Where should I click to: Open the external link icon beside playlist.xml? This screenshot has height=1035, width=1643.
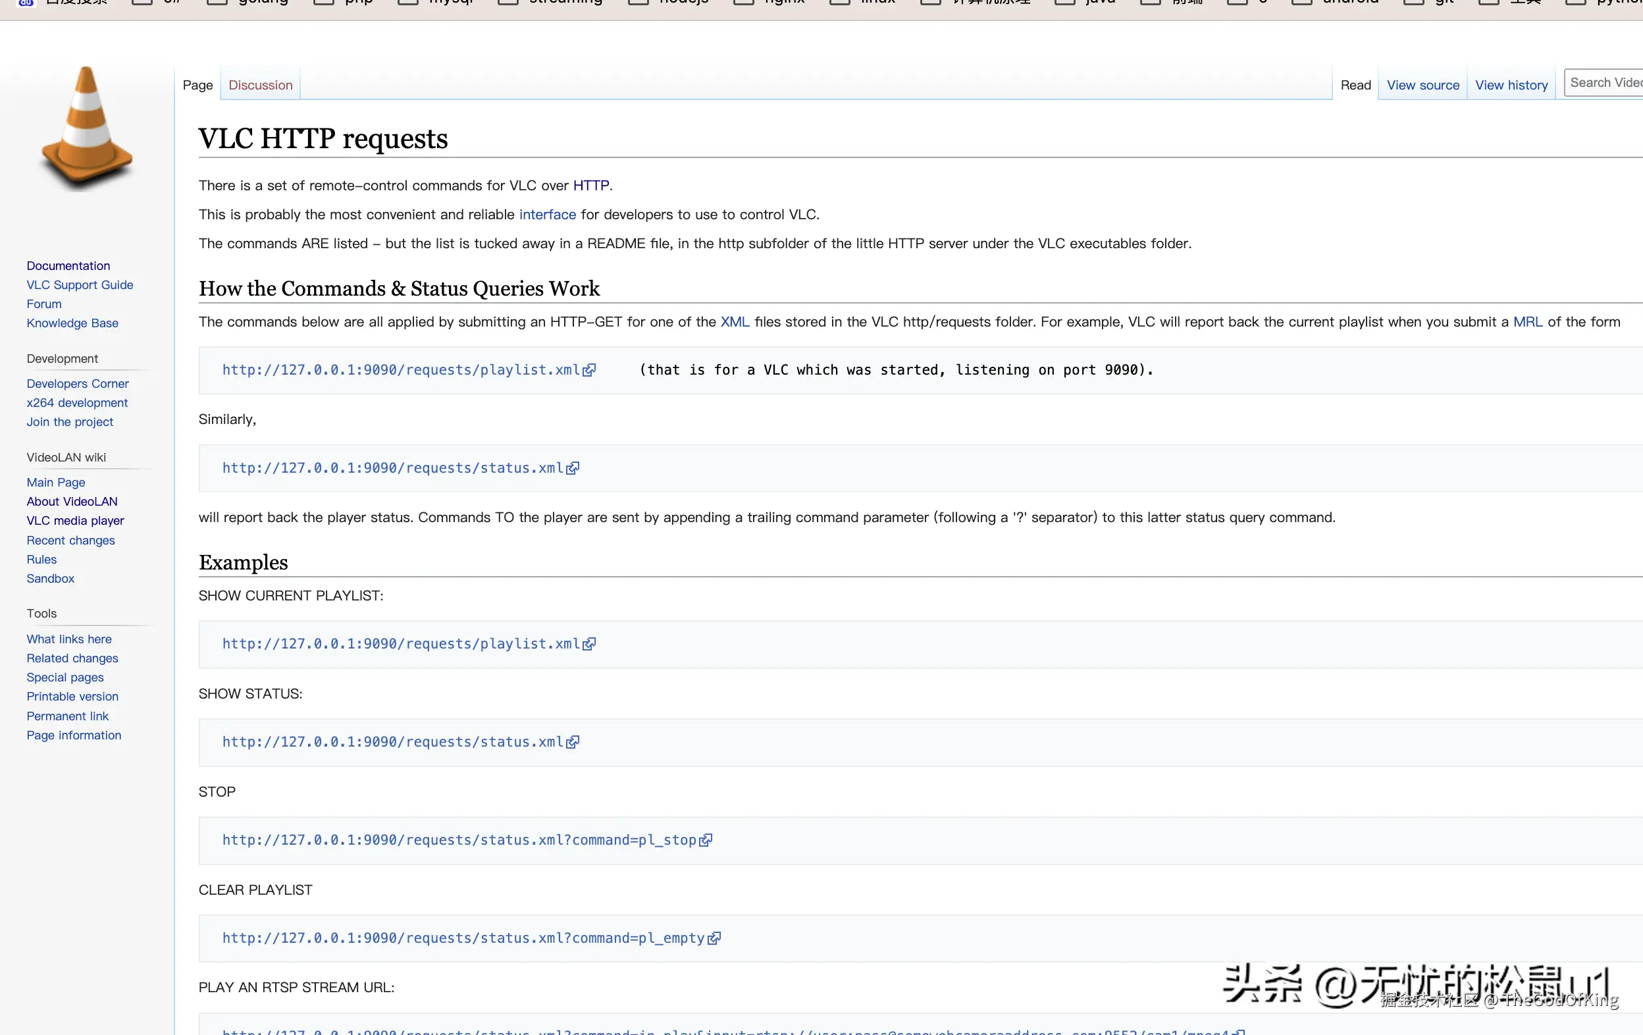coord(589,370)
